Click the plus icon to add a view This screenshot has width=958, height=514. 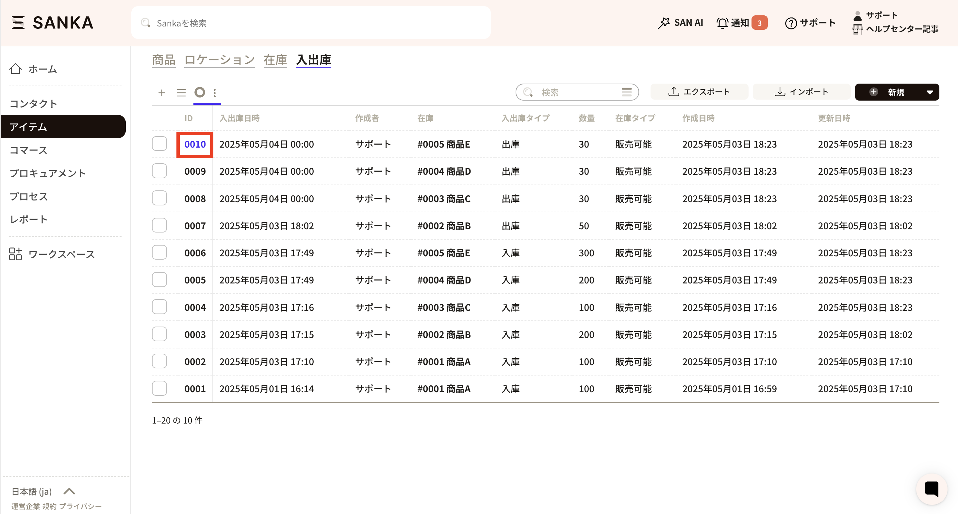tap(161, 92)
